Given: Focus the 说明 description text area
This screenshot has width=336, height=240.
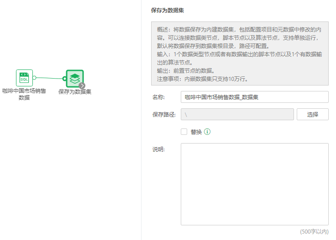Looking at the screenshot, I should [x=254, y=184].
